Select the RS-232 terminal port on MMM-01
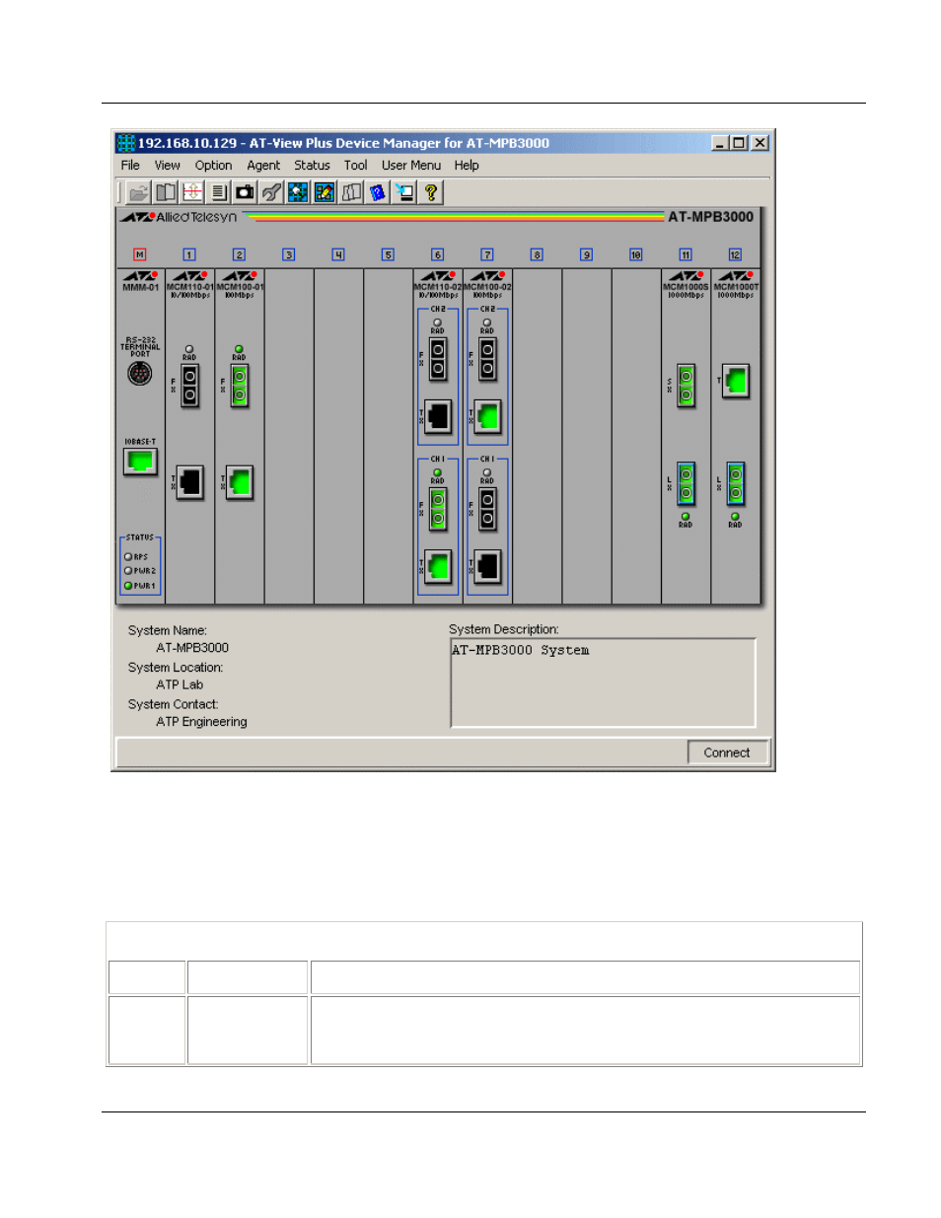941x1218 pixels. (x=140, y=374)
